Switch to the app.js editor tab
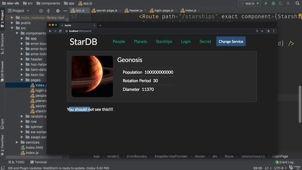The width and height of the screenshot is (302, 170). [80, 10]
